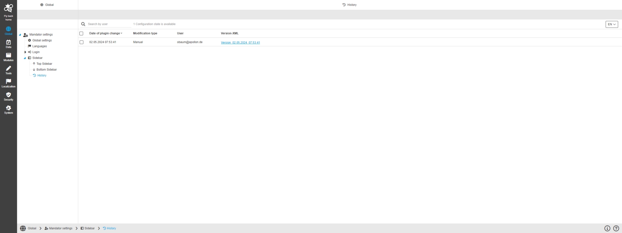The height and width of the screenshot is (233, 622).
Task: Click the Manual modification type cell
Action: (x=138, y=42)
